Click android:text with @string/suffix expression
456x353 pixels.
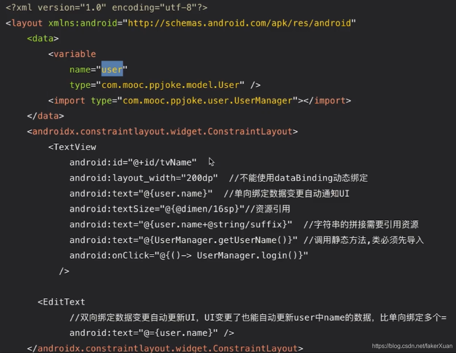coord(181,224)
